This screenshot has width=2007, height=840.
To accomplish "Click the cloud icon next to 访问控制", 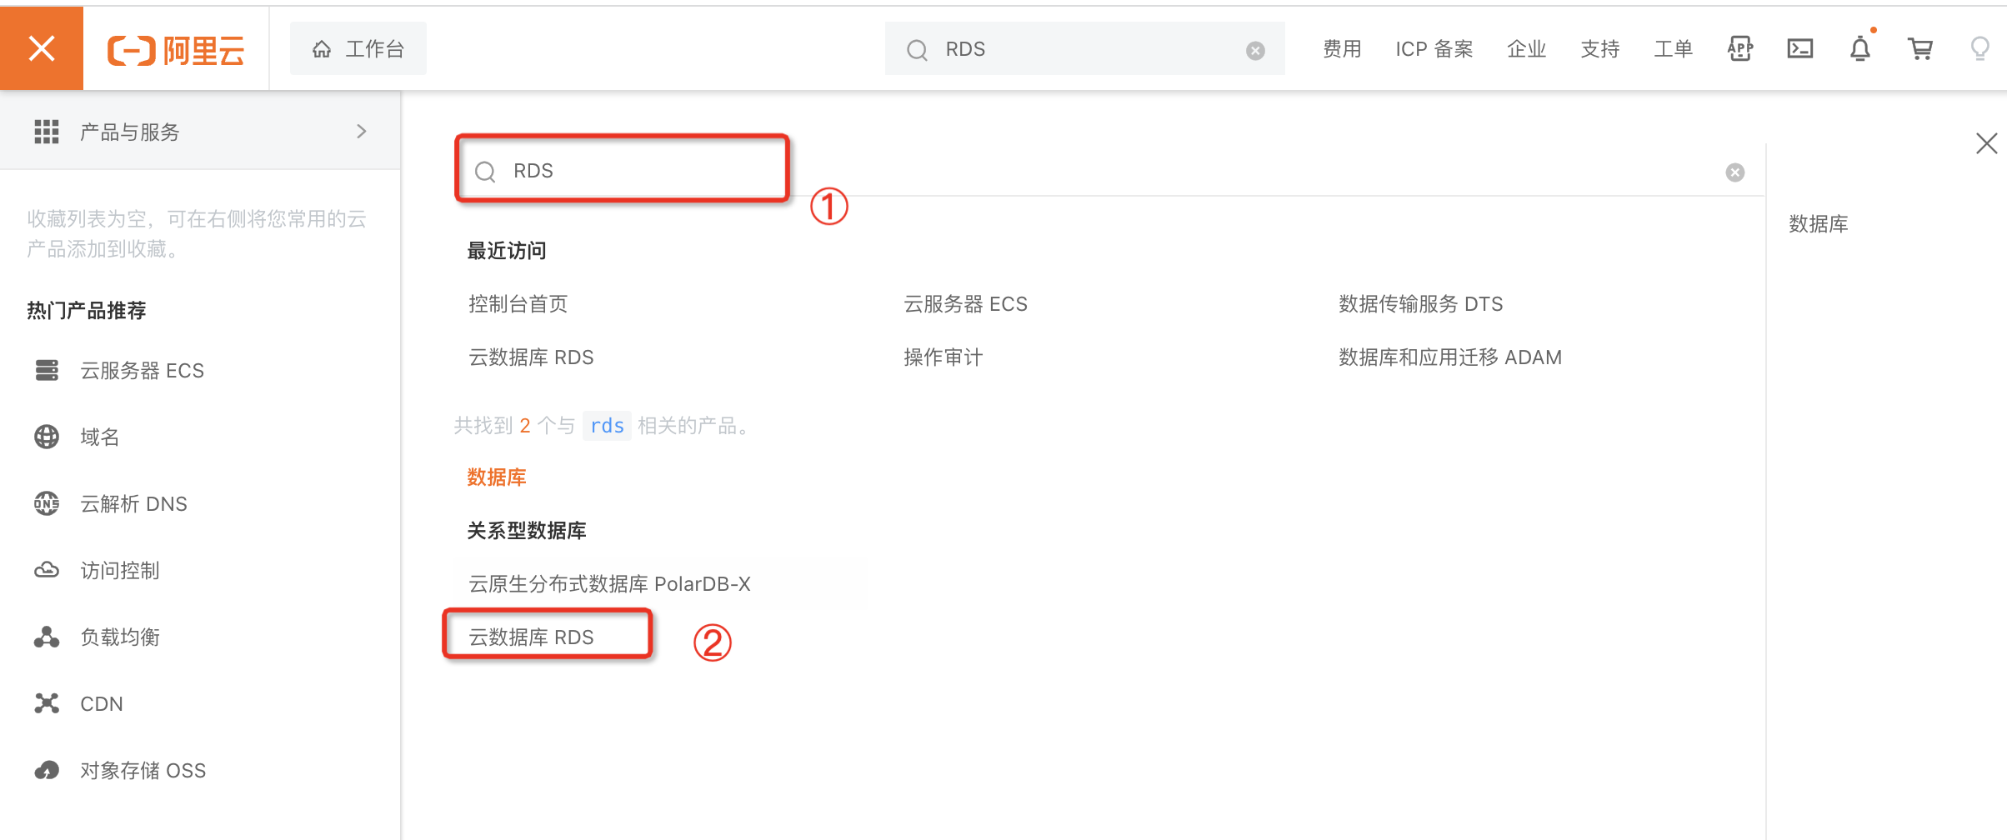I will pyautogui.click(x=47, y=570).
